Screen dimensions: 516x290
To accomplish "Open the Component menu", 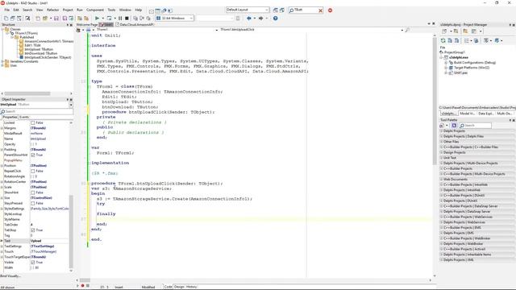I will click(95, 10).
